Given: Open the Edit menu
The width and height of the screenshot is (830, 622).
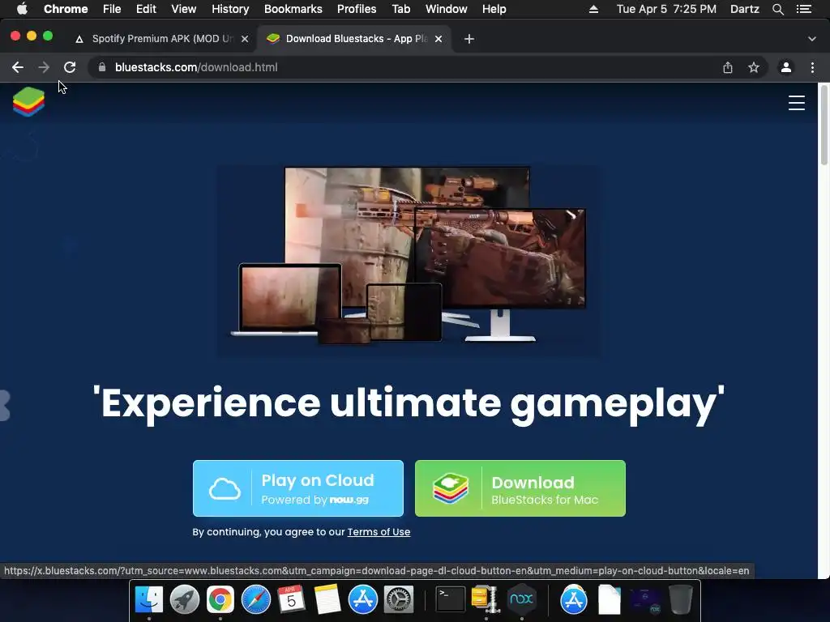Looking at the screenshot, I should pos(146,9).
